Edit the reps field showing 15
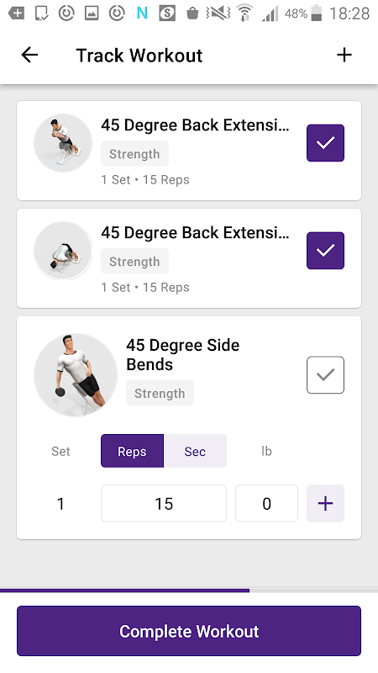This screenshot has height=673, width=378. [x=164, y=503]
